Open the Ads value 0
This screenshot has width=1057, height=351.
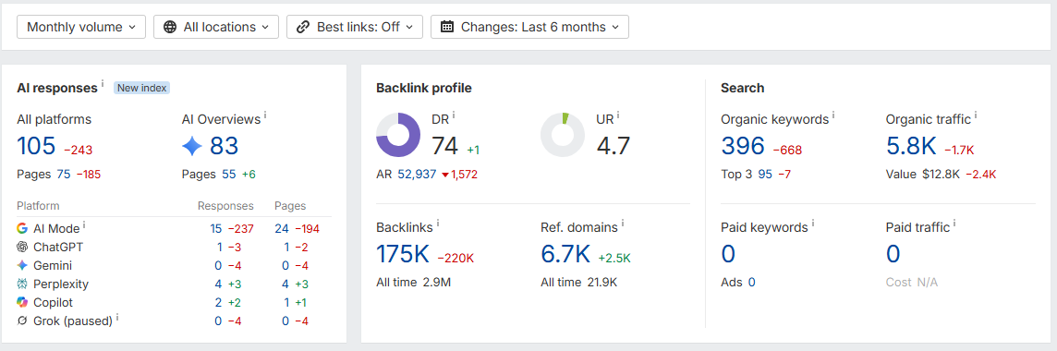pos(751,283)
